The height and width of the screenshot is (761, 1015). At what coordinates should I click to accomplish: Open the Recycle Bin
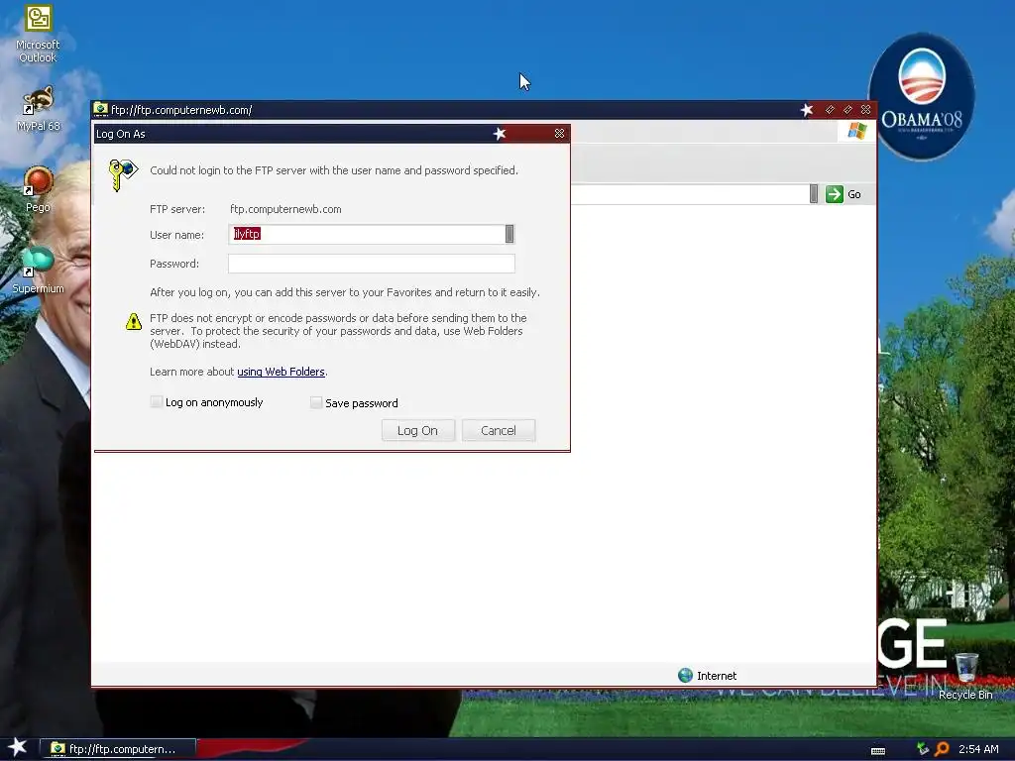click(x=965, y=676)
